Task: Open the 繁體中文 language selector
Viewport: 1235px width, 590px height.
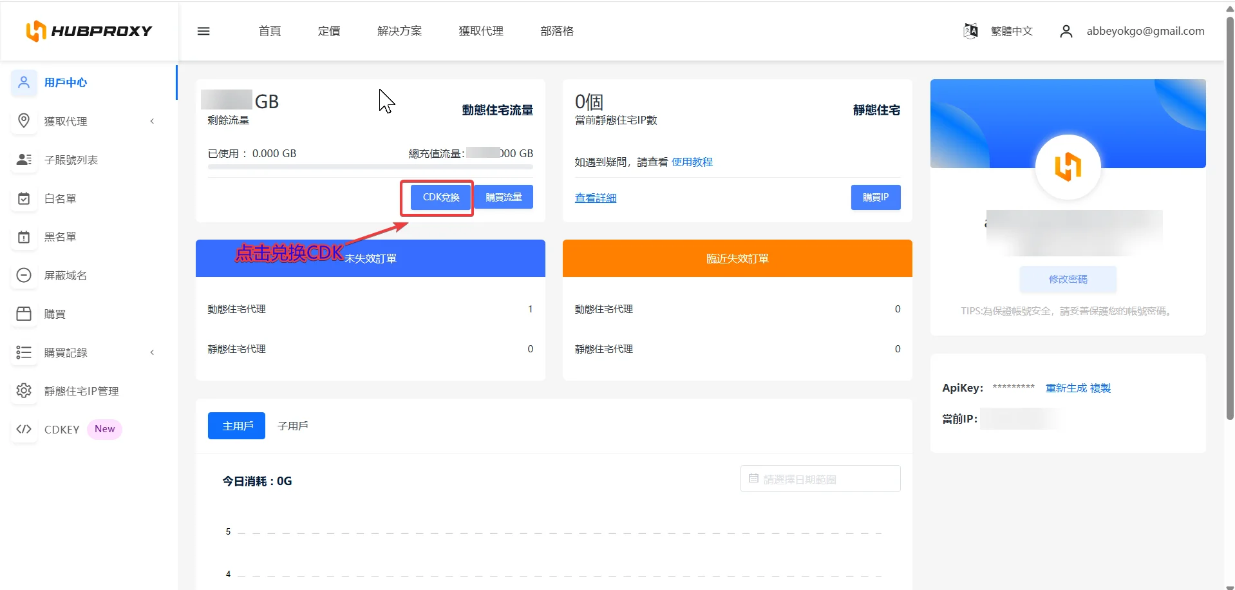Action: coord(1012,31)
